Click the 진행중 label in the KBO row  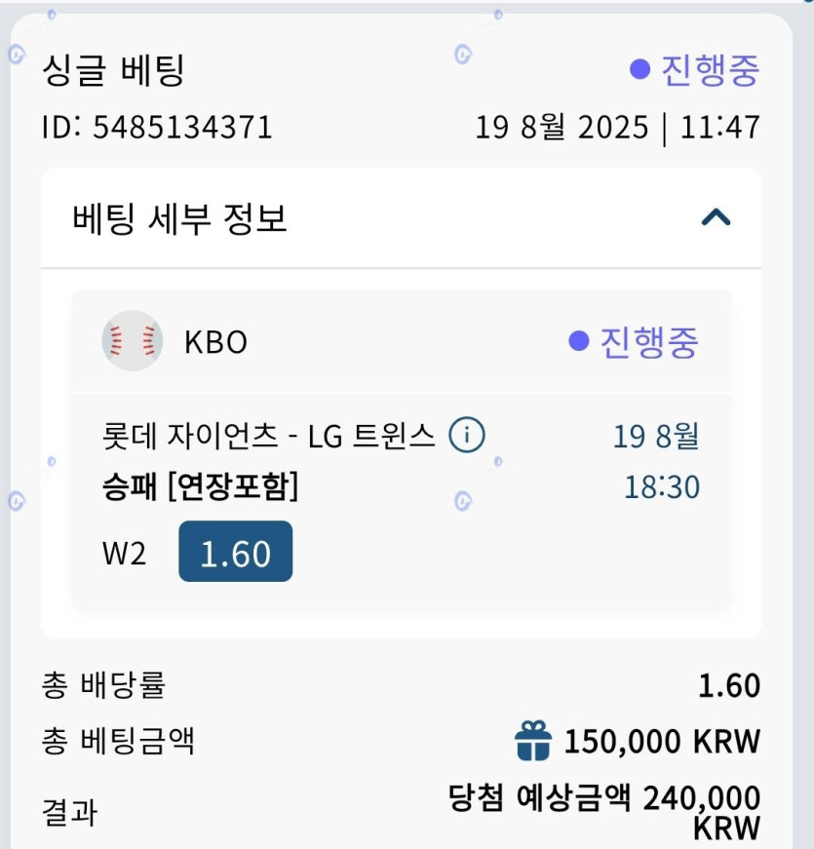coord(649,341)
